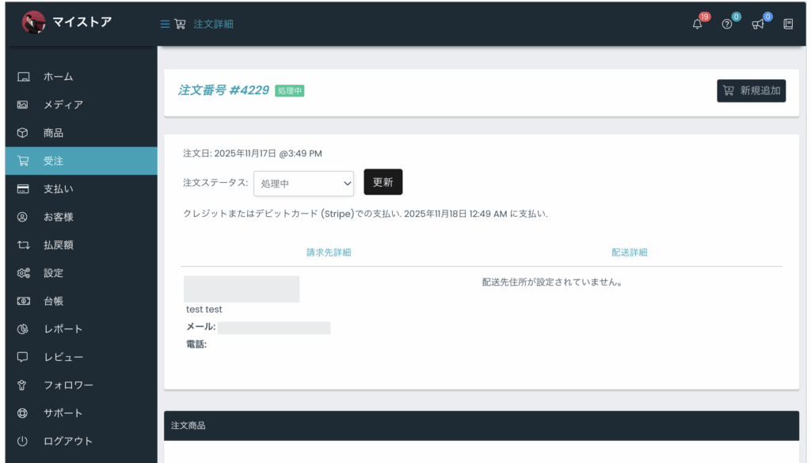Click the store avatar logo
Screen dimensions: 811x463
pyautogui.click(x=33, y=22)
